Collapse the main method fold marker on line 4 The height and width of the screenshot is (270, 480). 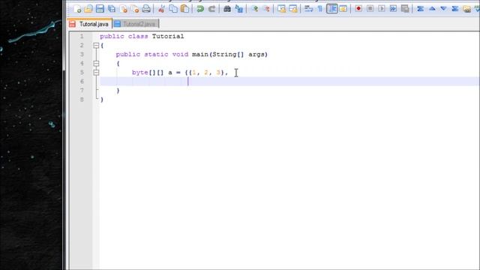[x=96, y=63]
